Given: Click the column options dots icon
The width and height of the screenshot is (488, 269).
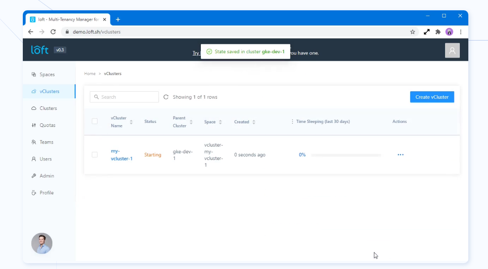Looking at the screenshot, I should (292, 122).
